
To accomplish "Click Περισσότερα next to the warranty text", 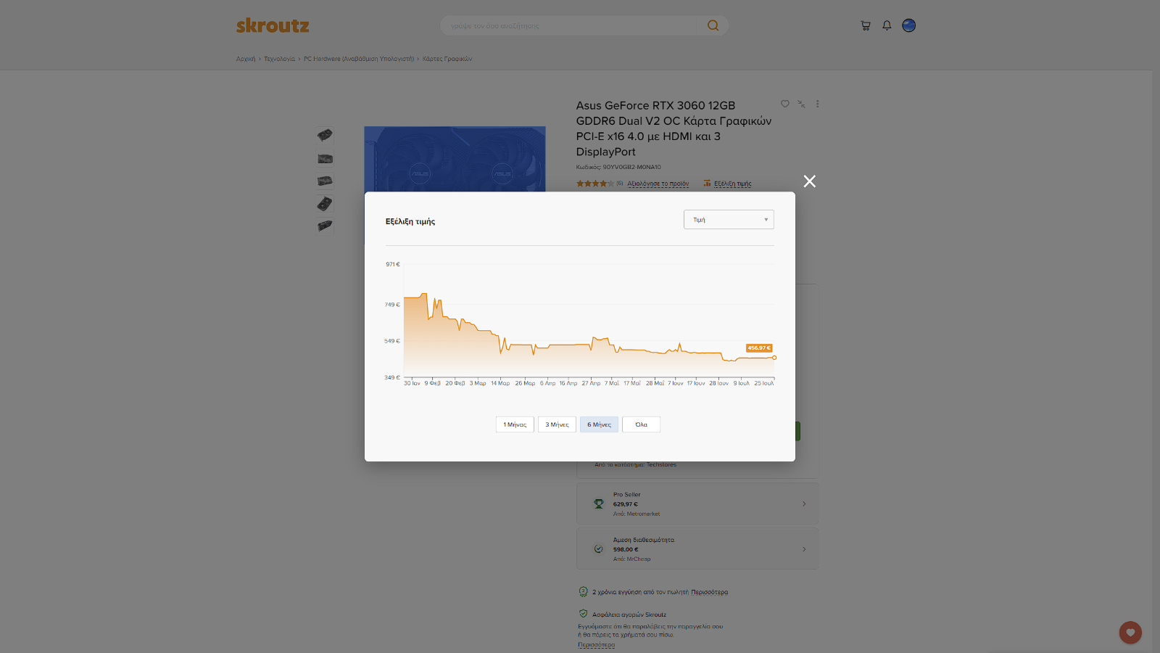I will coord(710,592).
